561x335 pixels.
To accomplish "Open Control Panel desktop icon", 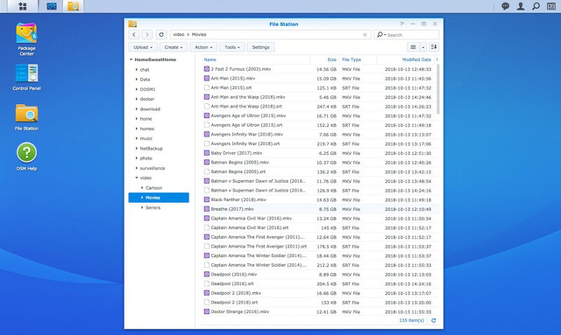I will (x=26, y=77).
